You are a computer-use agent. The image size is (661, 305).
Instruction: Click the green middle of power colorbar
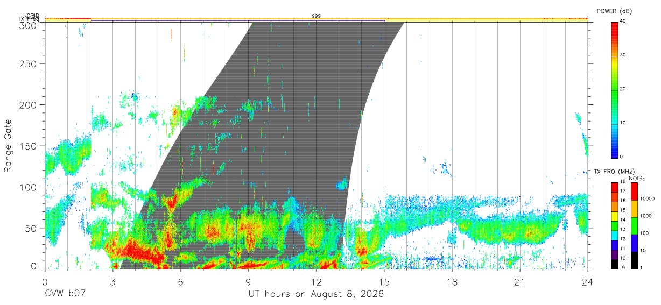click(615, 89)
